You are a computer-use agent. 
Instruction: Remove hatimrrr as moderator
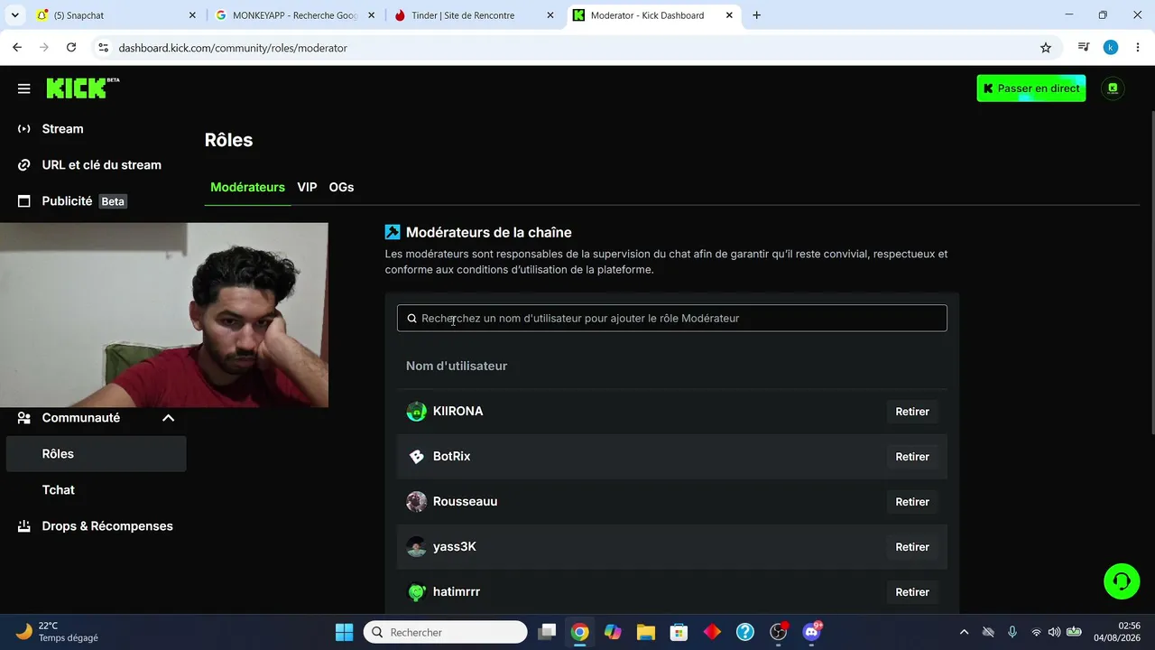coord(912,592)
